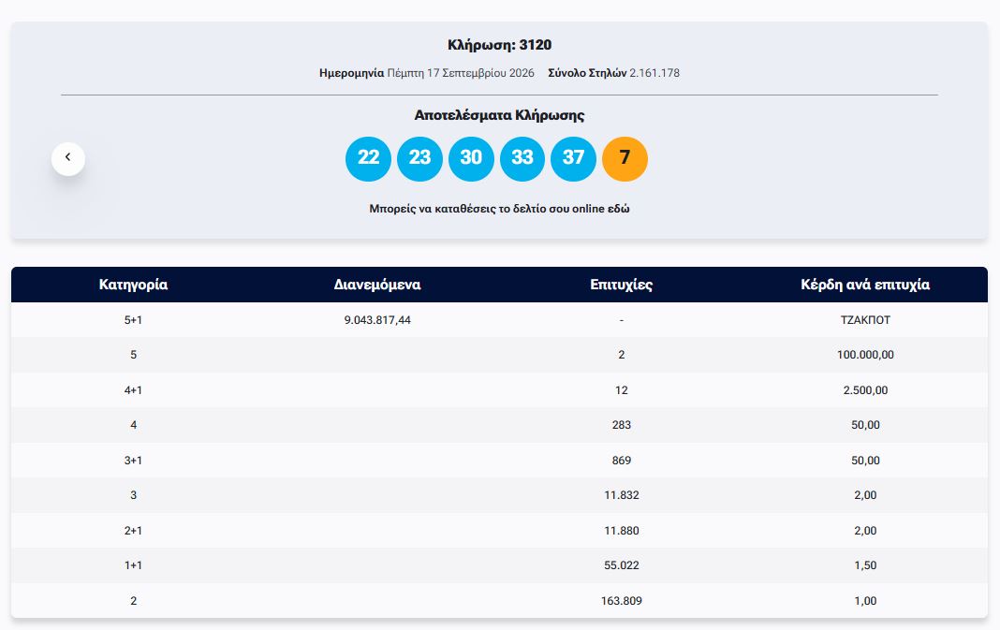Click the Αποτελέσματα Κλήρωσης heading

pos(499,115)
